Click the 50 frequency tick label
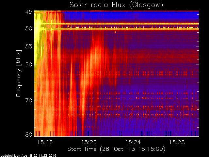Screen dimensions: 209x157 coord(29,28)
